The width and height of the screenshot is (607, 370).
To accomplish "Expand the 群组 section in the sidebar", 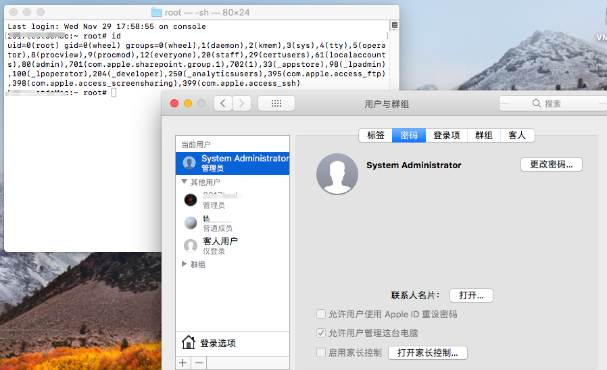I will 185,264.
